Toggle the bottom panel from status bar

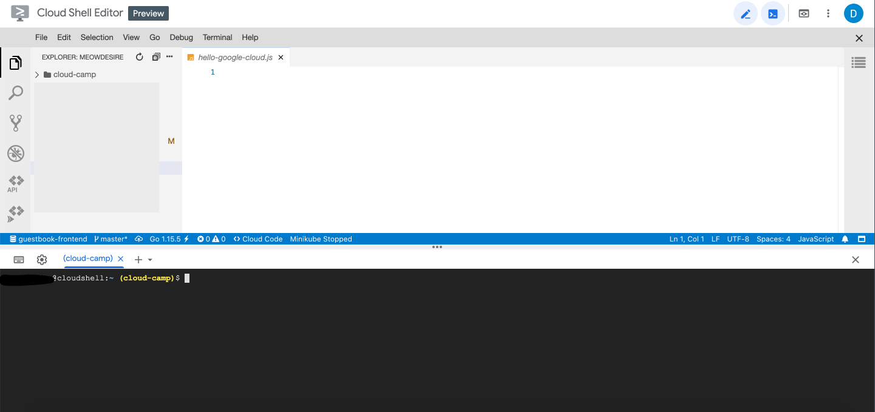pyautogui.click(x=861, y=239)
